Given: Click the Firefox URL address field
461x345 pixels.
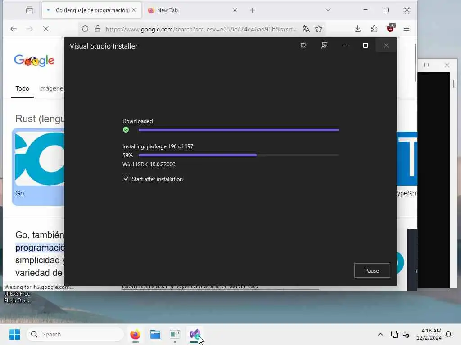Looking at the screenshot, I should (200, 29).
